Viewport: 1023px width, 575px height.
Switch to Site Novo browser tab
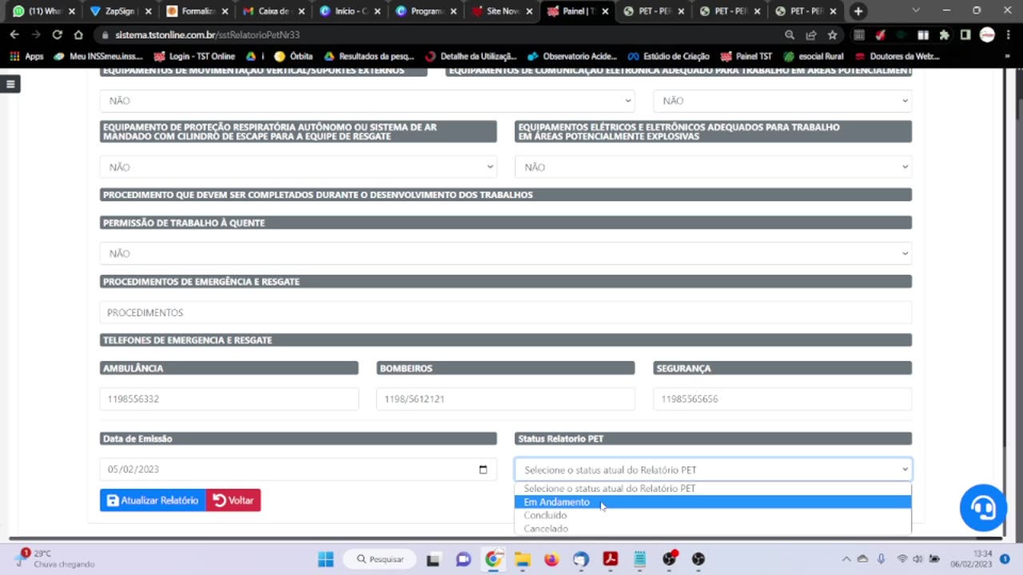[x=500, y=11]
